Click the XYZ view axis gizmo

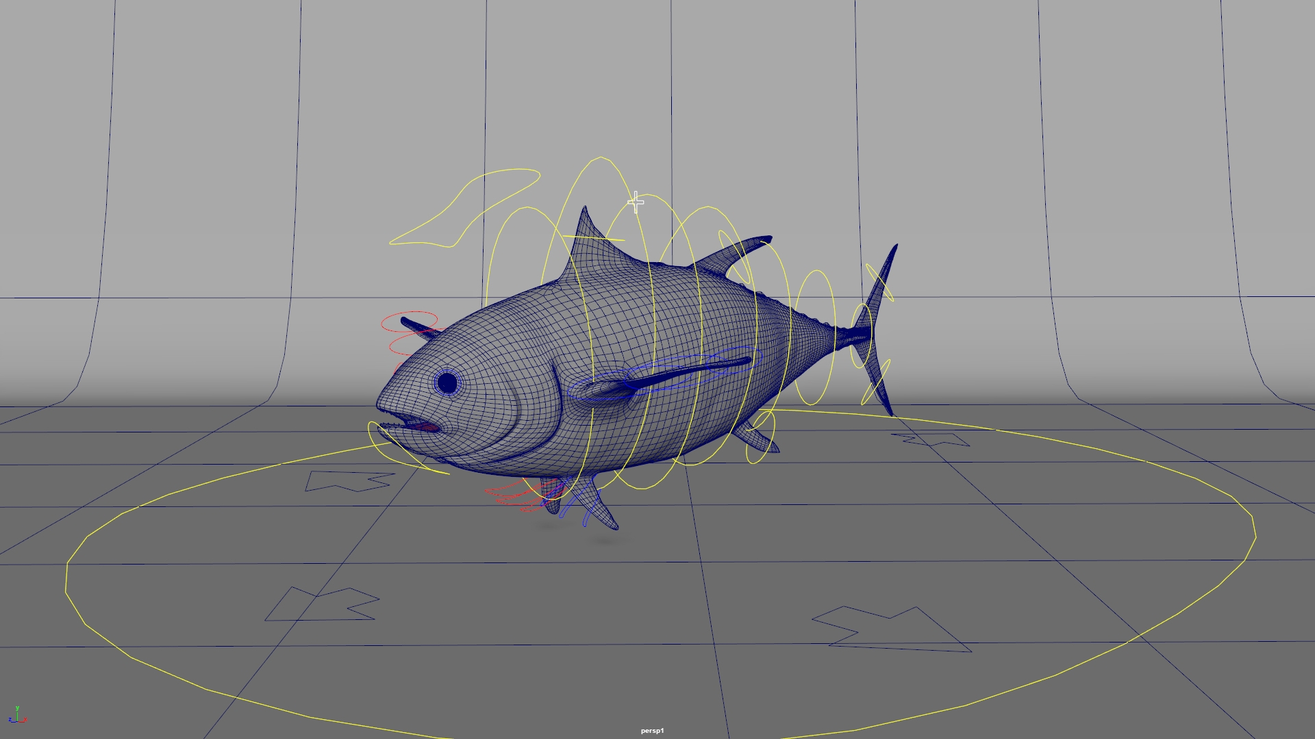point(17,716)
